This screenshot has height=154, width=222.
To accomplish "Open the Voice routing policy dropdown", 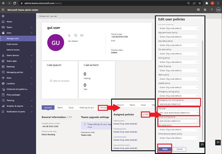I will click(178, 121).
